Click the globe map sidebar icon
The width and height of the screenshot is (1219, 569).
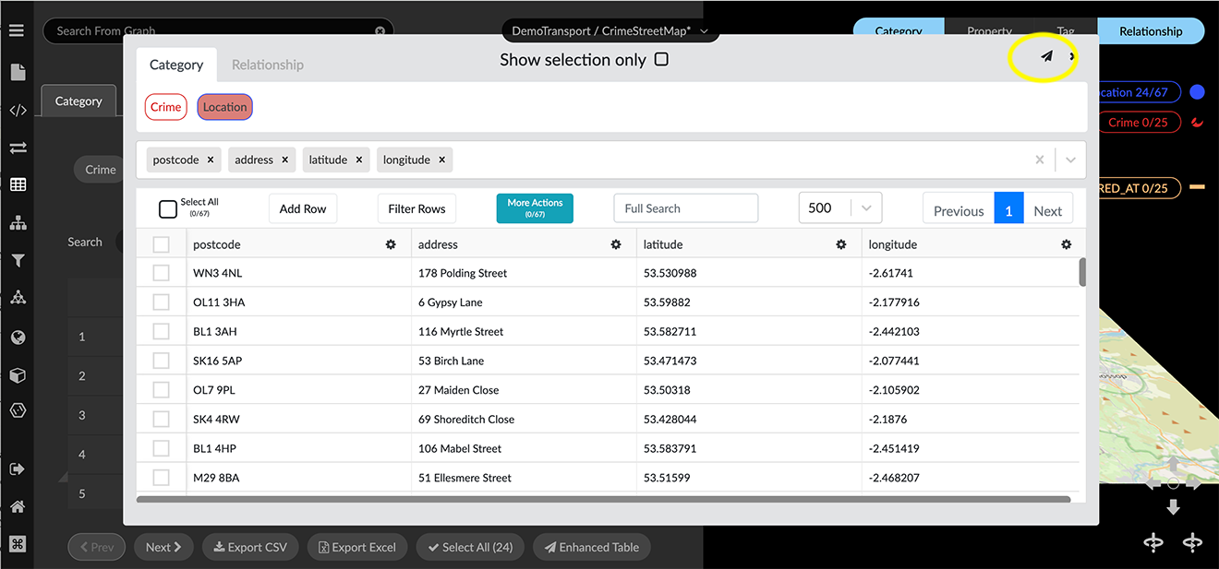tap(18, 338)
